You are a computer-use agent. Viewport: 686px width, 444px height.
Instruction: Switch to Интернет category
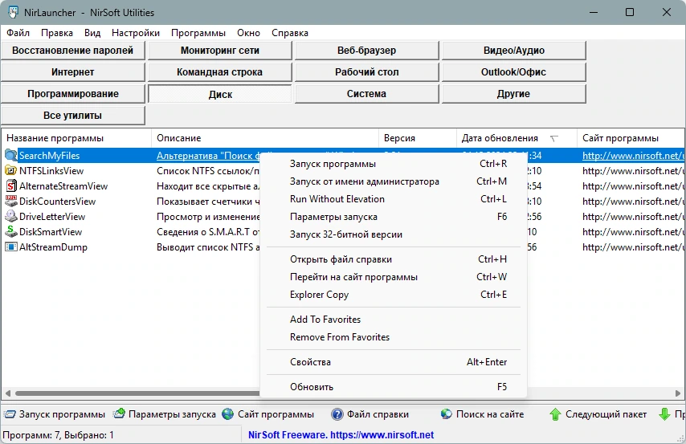pos(72,72)
